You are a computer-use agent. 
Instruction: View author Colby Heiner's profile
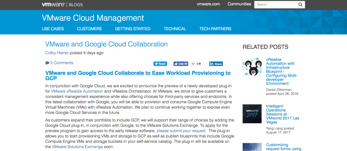click(57, 53)
